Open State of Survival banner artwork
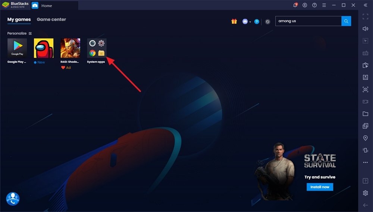Viewport: 373px width, 212px height. pos(276,171)
